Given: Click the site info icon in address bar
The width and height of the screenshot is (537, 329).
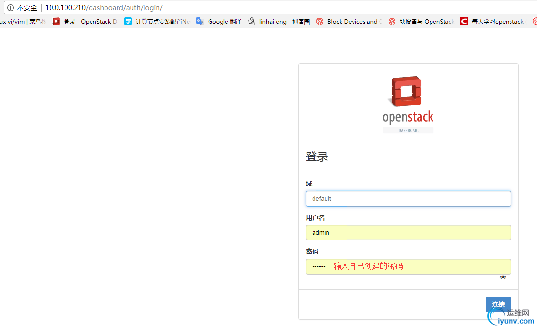Looking at the screenshot, I should [11, 8].
